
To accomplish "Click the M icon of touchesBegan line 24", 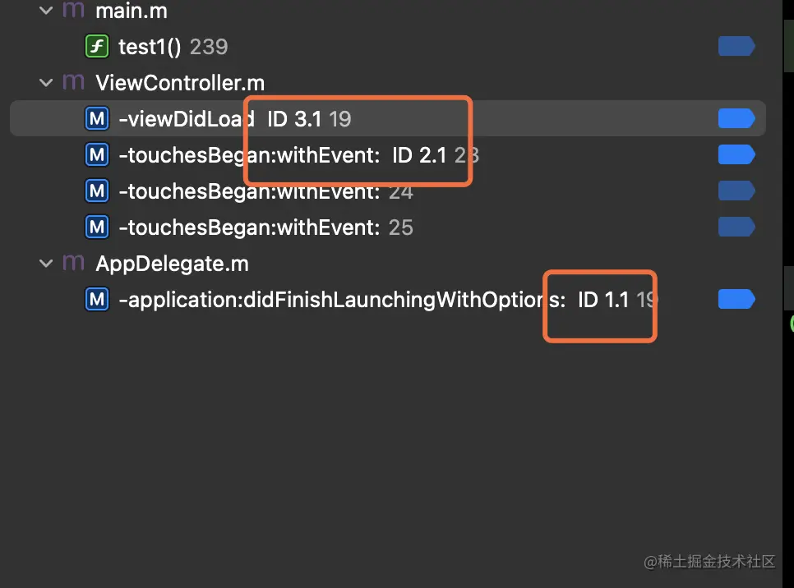I will (x=97, y=191).
